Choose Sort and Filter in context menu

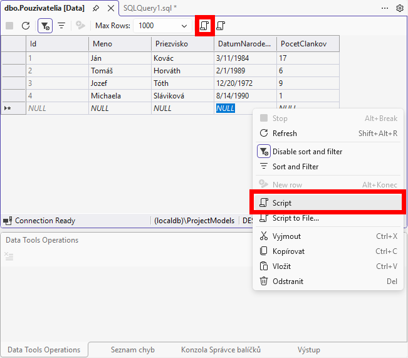[328, 167]
